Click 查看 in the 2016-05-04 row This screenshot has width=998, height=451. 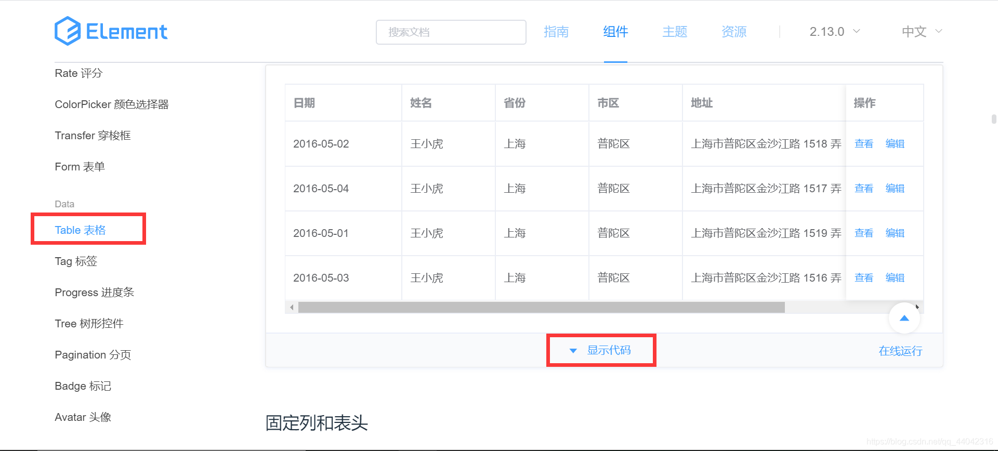[864, 189]
